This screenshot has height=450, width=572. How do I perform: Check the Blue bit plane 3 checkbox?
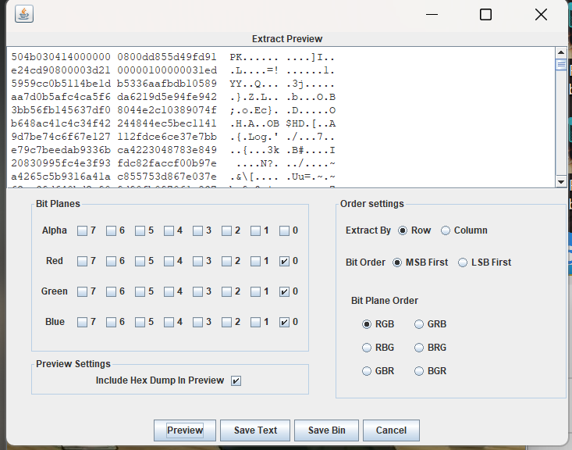(197, 322)
